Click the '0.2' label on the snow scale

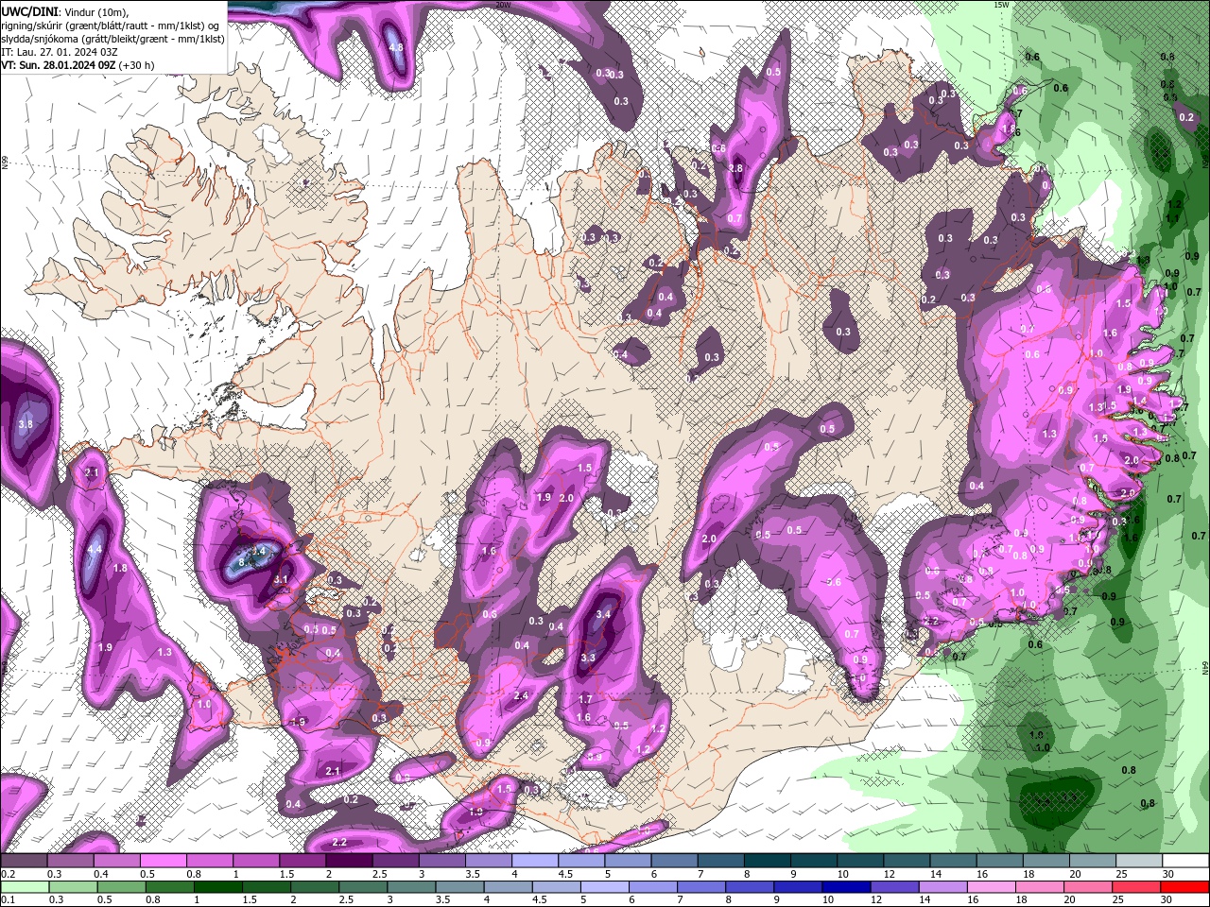coord(8,874)
